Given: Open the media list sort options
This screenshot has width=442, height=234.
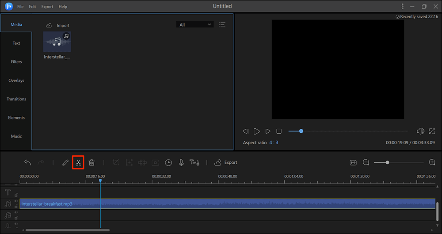Looking at the screenshot, I should click(x=222, y=25).
